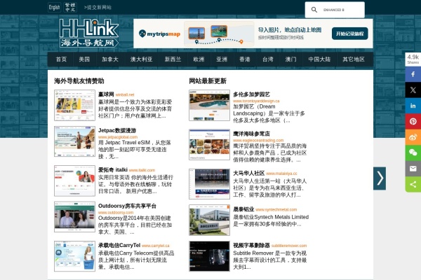Share page on LinkedIn

pos(413,106)
